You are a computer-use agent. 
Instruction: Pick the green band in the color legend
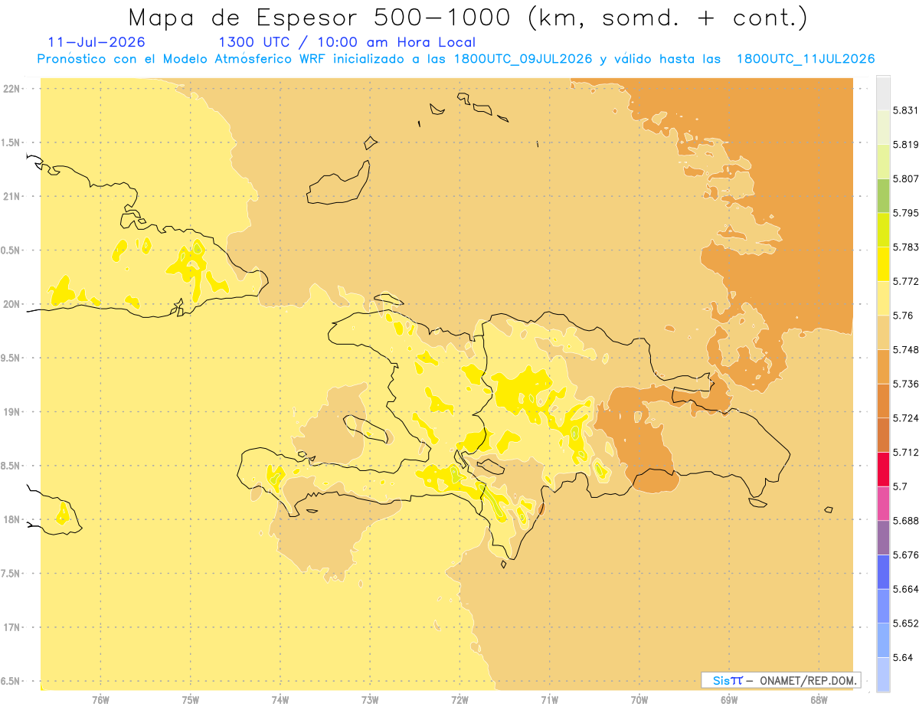tap(883, 195)
